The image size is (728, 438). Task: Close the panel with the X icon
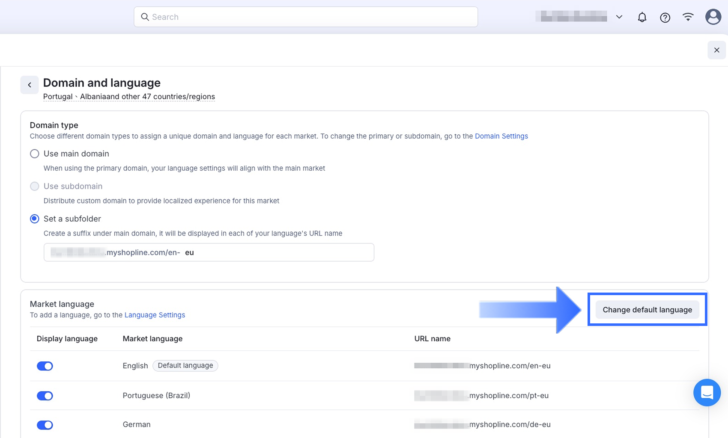pyautogui.click(x=716, y=50)
